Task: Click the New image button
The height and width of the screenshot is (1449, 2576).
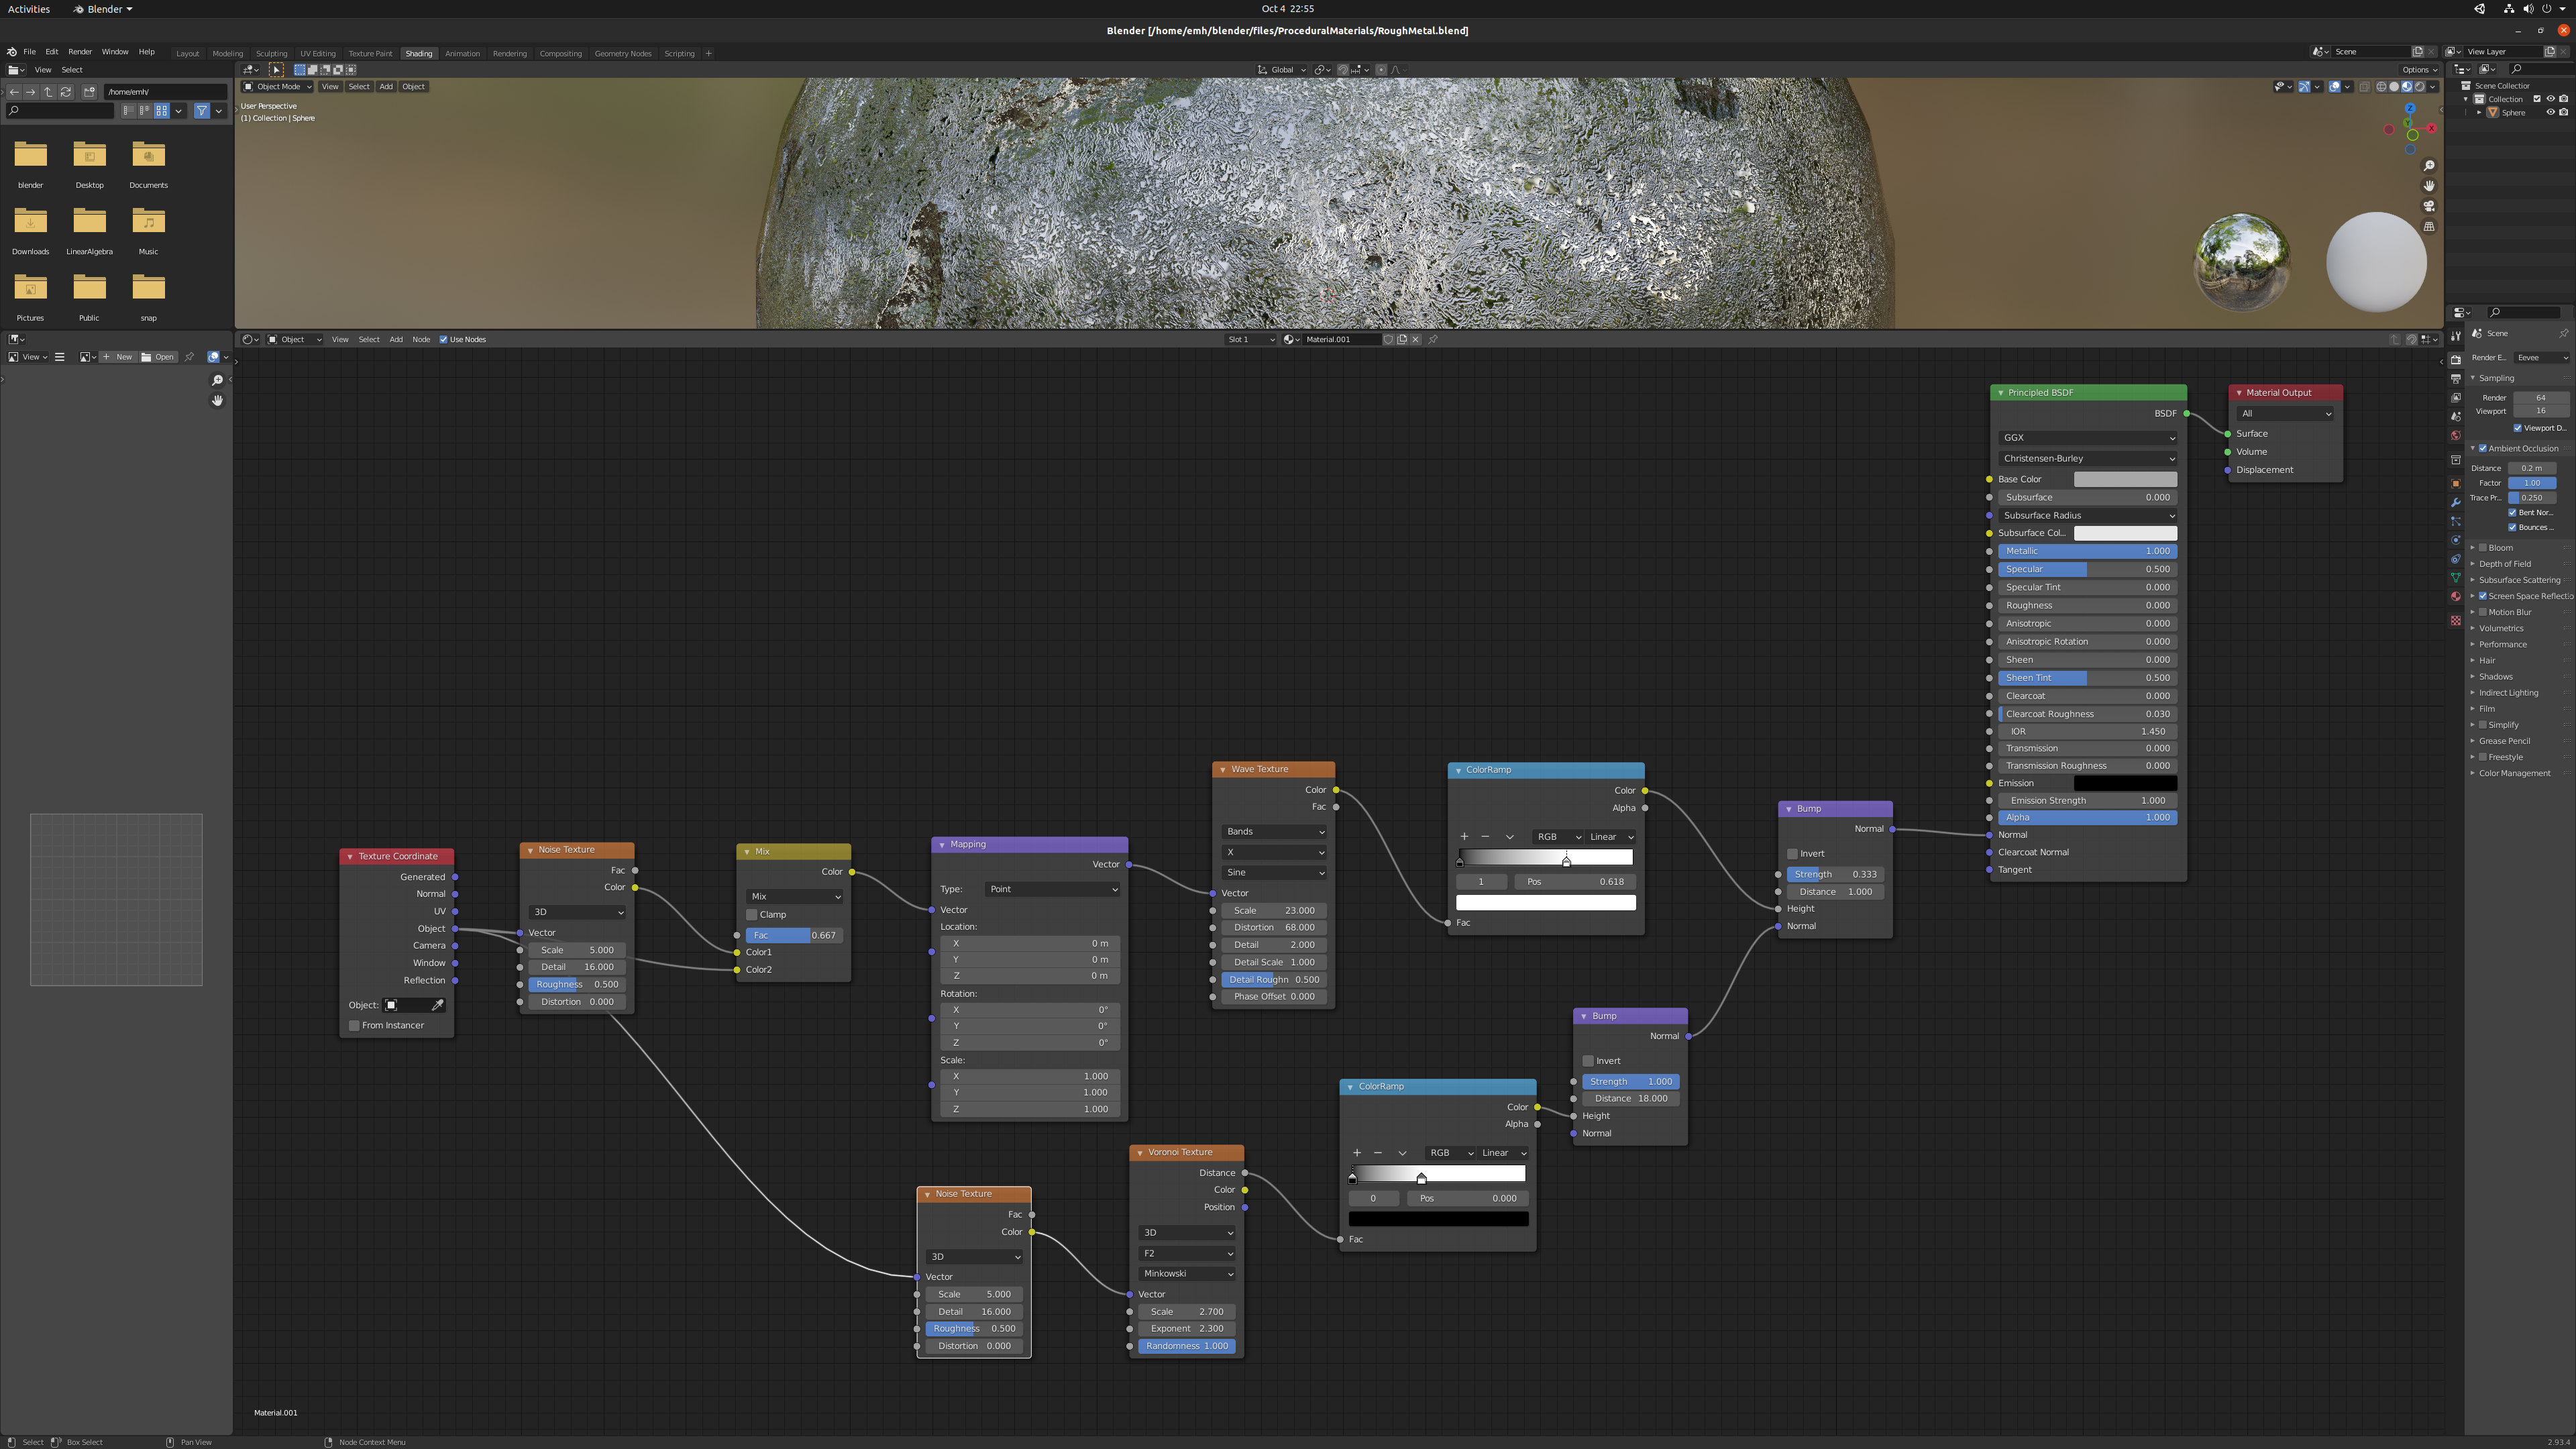Action: [118, 357]
